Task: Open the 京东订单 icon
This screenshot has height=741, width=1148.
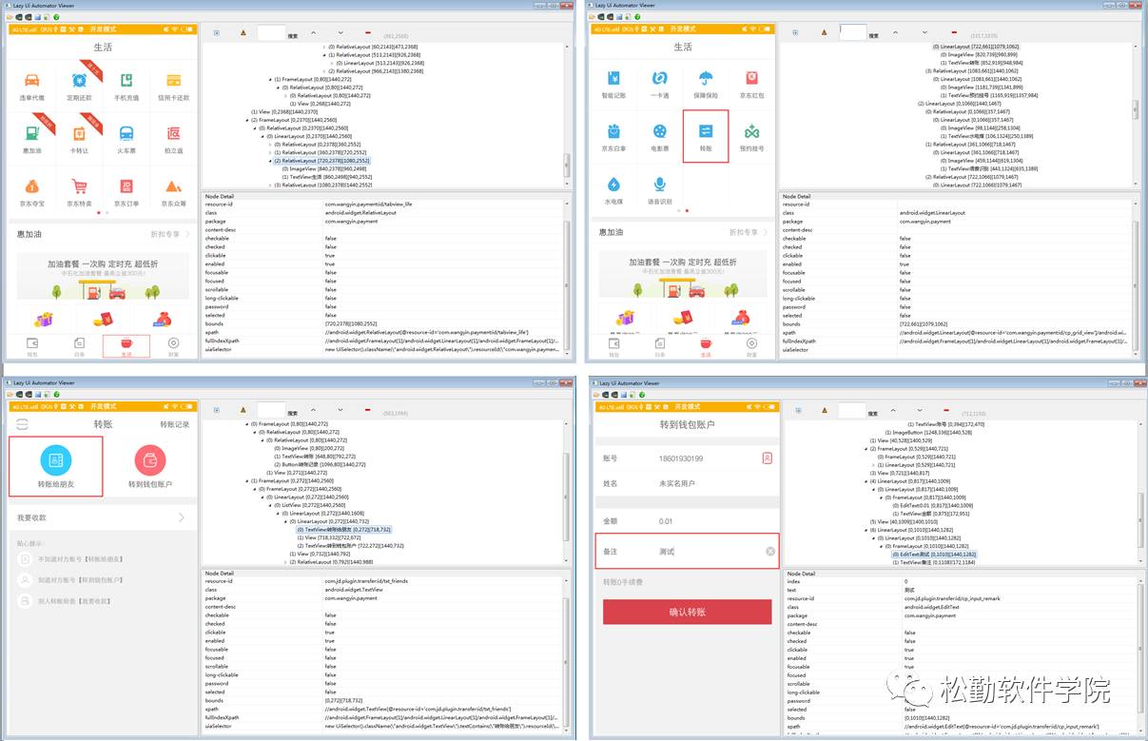Action: pyautogui.click(x=126, y=186)
